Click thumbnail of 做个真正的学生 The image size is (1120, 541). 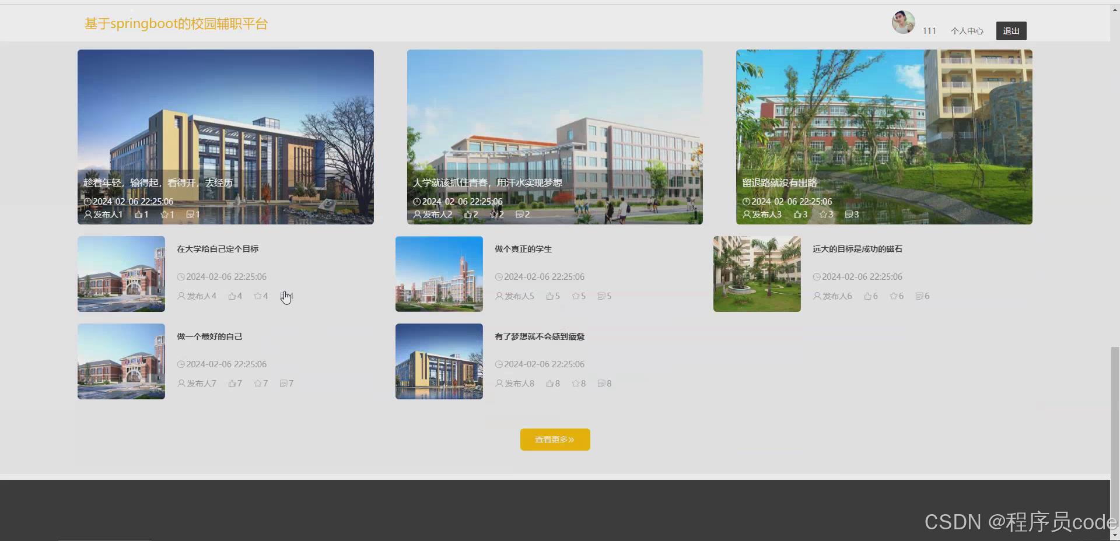[439, 274]
